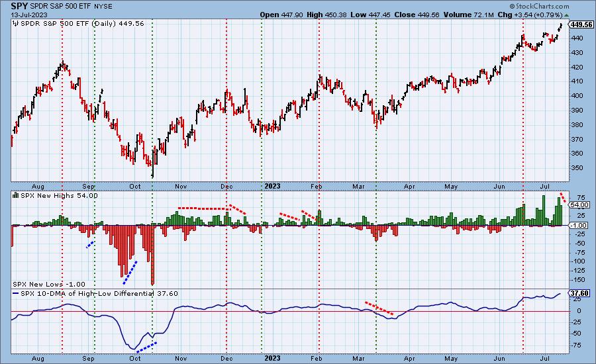
Task: Click the Mar label on the bottom indicator's time axis
Action: (358, 358)
